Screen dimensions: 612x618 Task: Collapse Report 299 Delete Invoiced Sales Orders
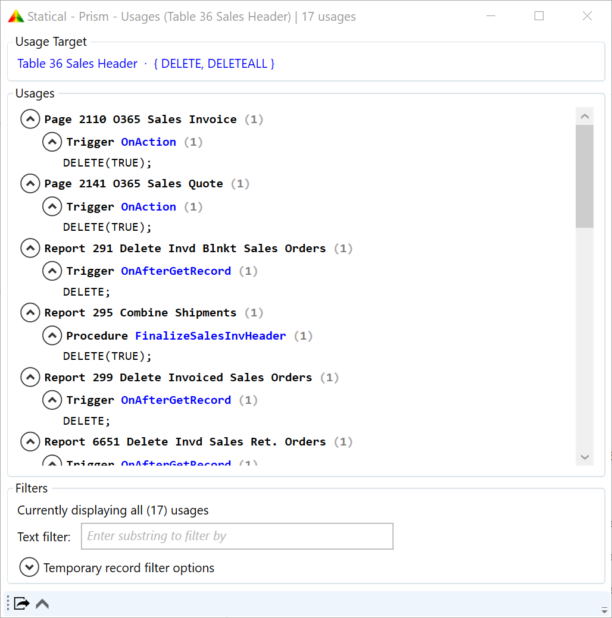pos(30,377)
